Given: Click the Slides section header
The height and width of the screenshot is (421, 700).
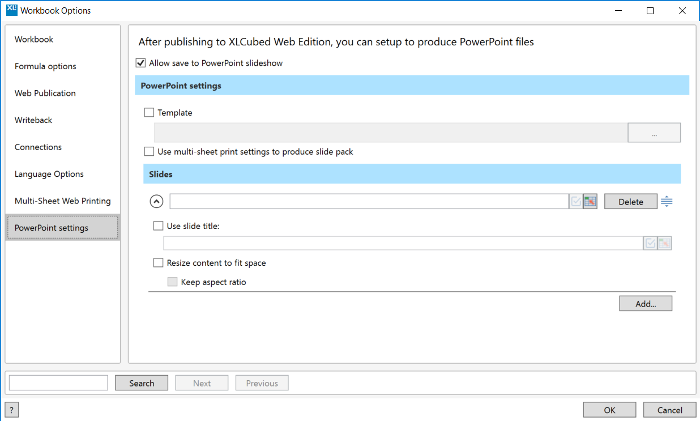Looking at the screenshot, I should click(412, 174).
